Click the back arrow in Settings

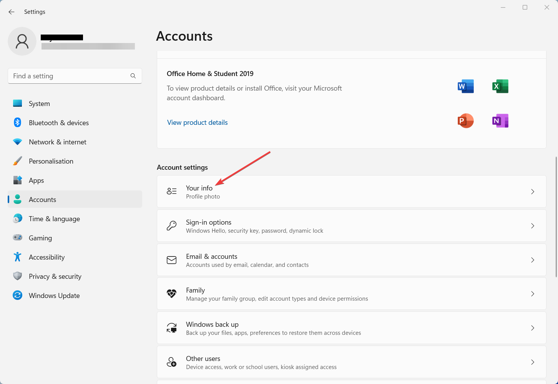(x=12, y=12)
